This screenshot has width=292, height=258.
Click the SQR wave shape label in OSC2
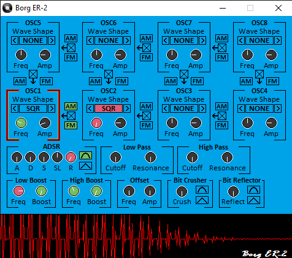[x=109, y=108]
